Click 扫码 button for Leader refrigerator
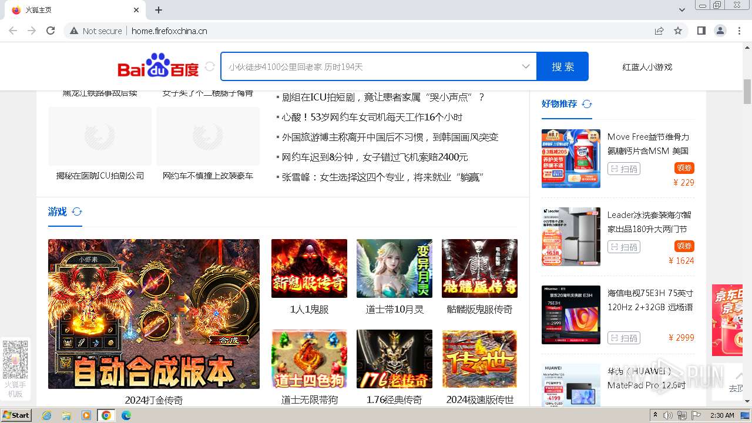The height and width of the screenshot is (423, 752). [x=624, y=247]
